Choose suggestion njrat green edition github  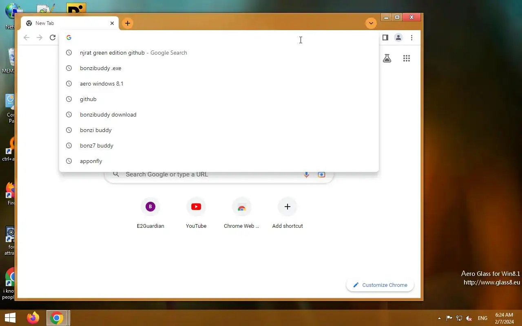click(x=219, y=53)
